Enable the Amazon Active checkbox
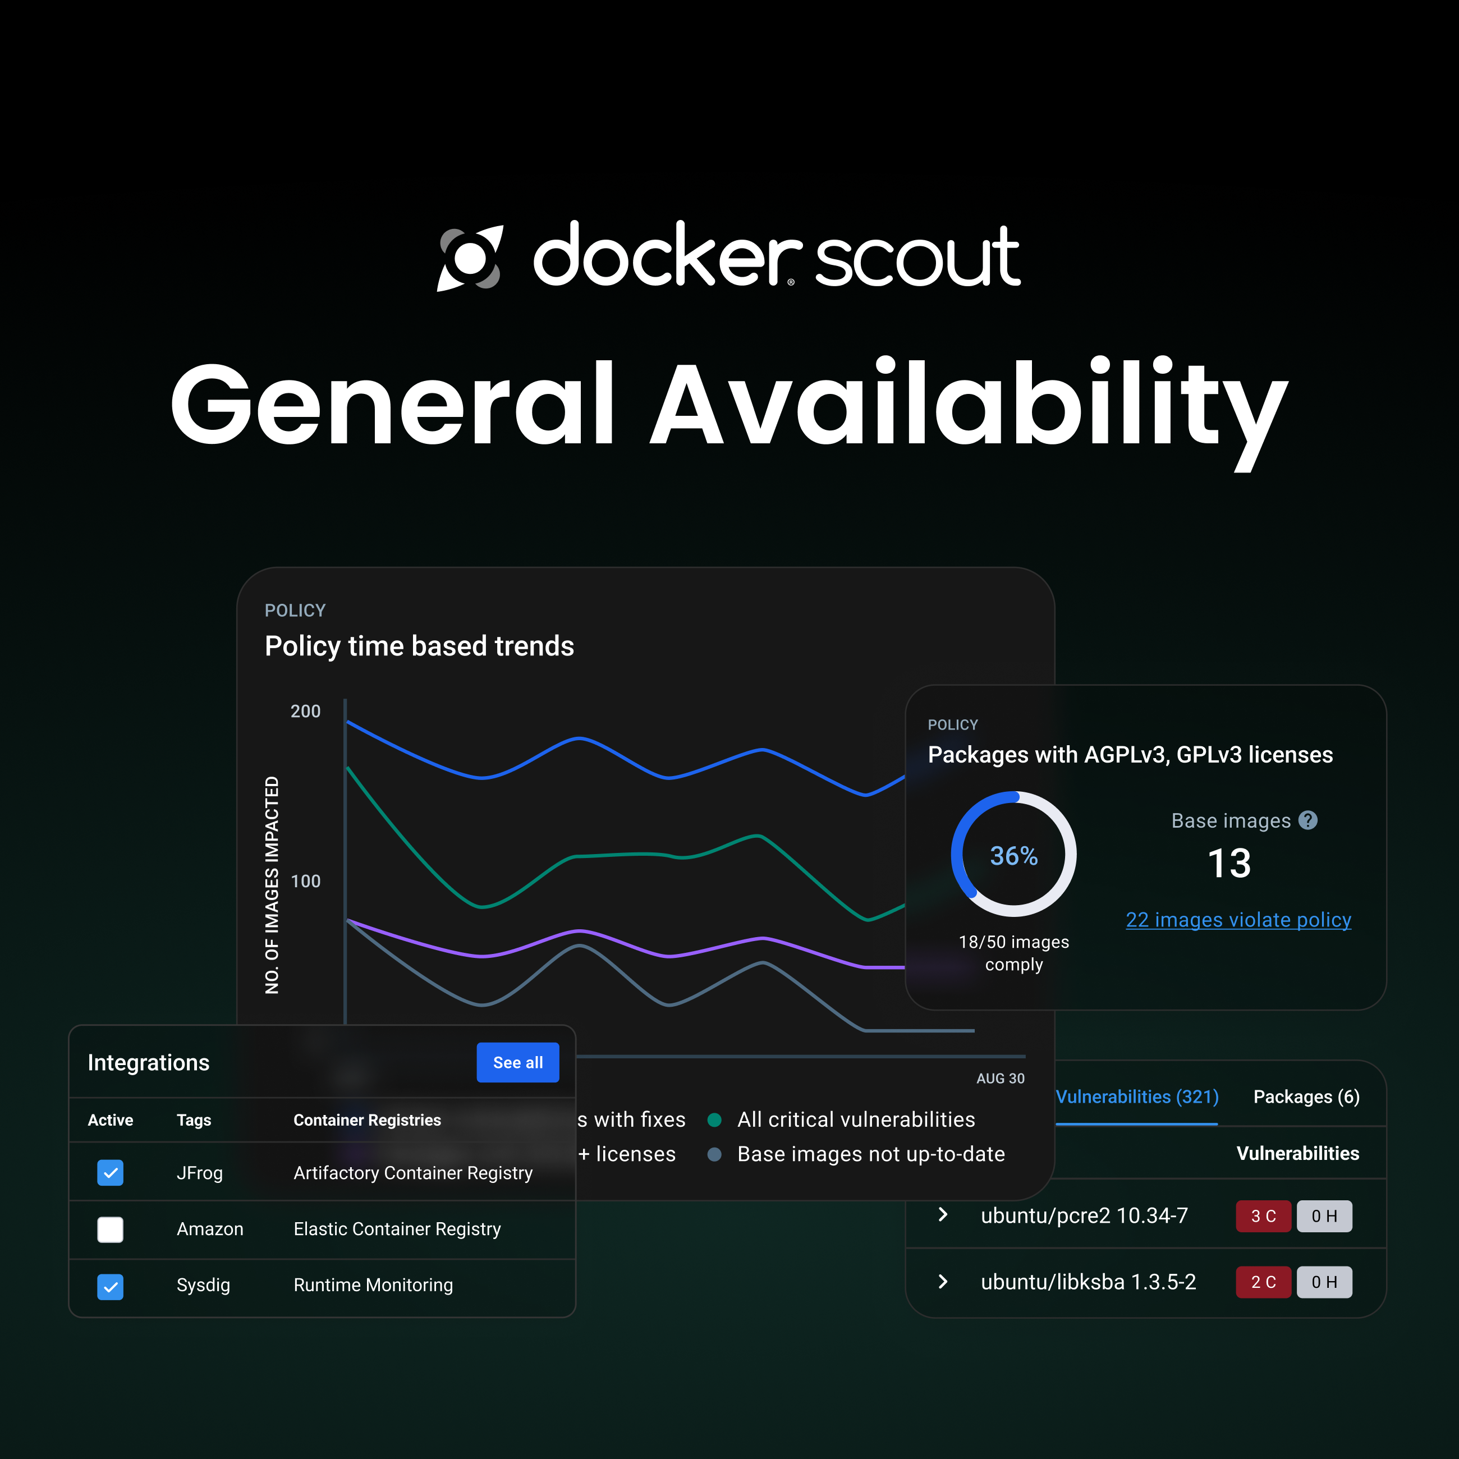 (110, 1229)
